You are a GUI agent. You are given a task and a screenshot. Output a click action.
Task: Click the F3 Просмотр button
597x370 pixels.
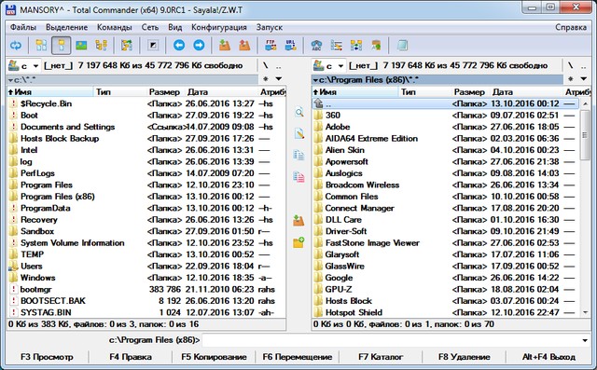pos(47,357)
